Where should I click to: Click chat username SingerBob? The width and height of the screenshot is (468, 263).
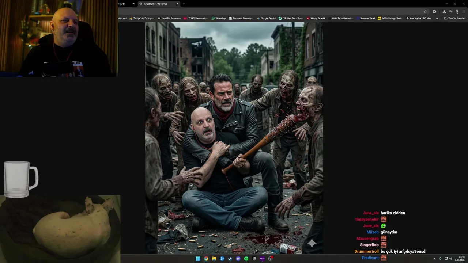[369, 245]
